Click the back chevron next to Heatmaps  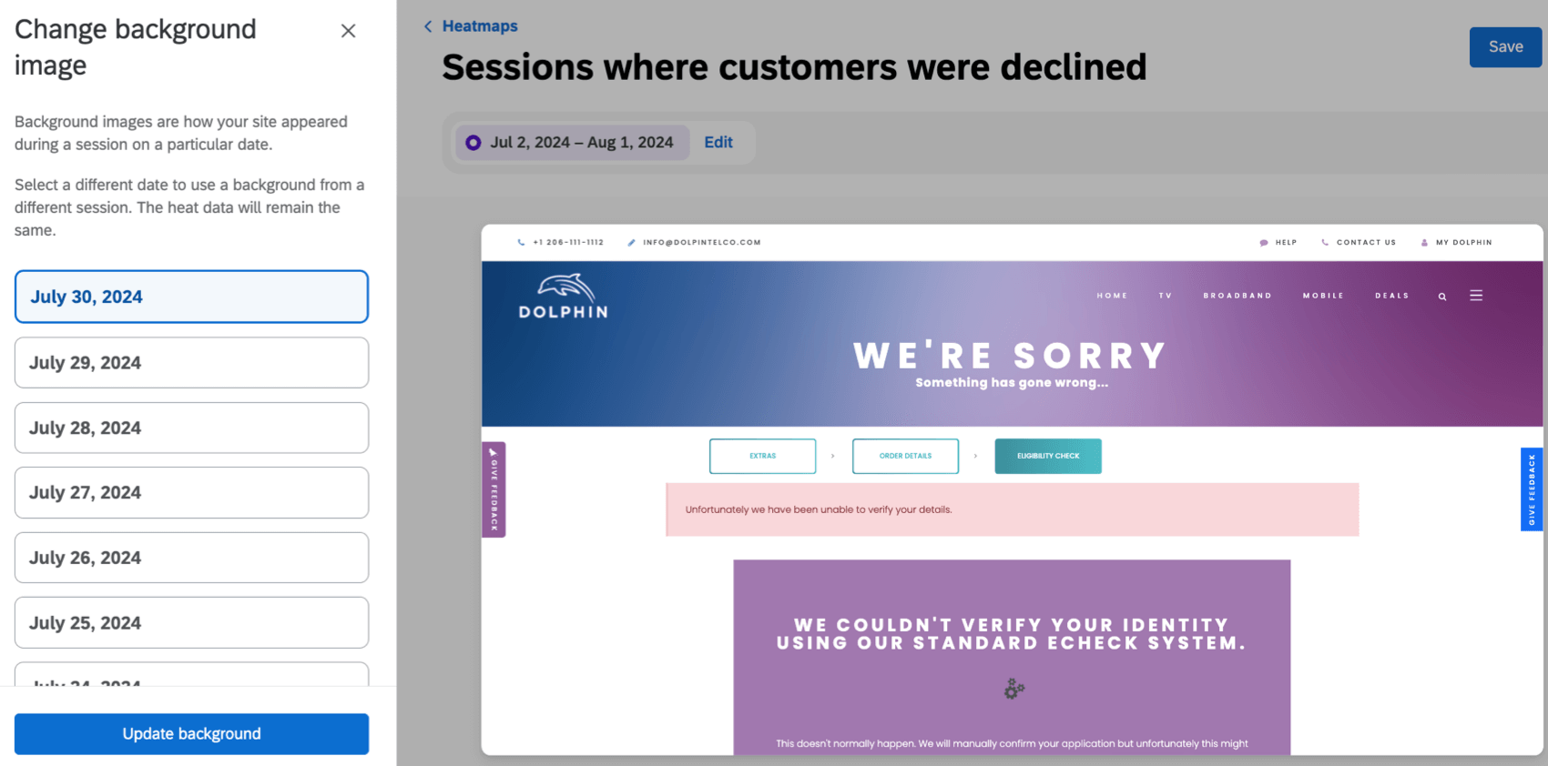tap(428, 26)
